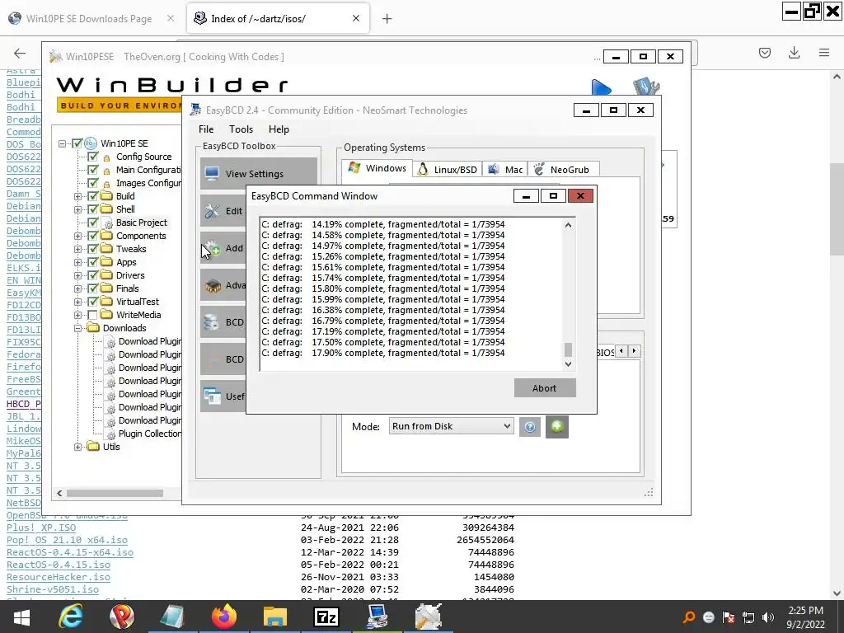
Task: Switch to the NeoGrub tab
Action: [563, 170]
